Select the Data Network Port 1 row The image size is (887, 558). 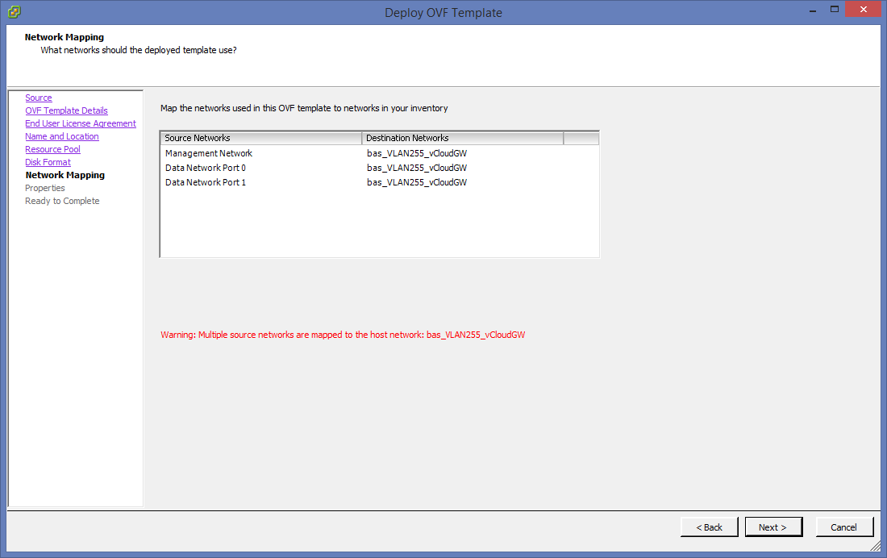[206, 182]
